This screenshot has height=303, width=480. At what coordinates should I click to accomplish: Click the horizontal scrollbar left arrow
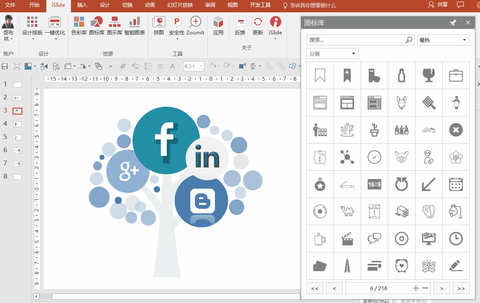tap(37, 296)
